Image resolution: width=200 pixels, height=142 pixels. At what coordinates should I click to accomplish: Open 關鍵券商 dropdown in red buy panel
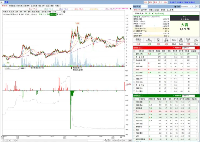[188, 48]
